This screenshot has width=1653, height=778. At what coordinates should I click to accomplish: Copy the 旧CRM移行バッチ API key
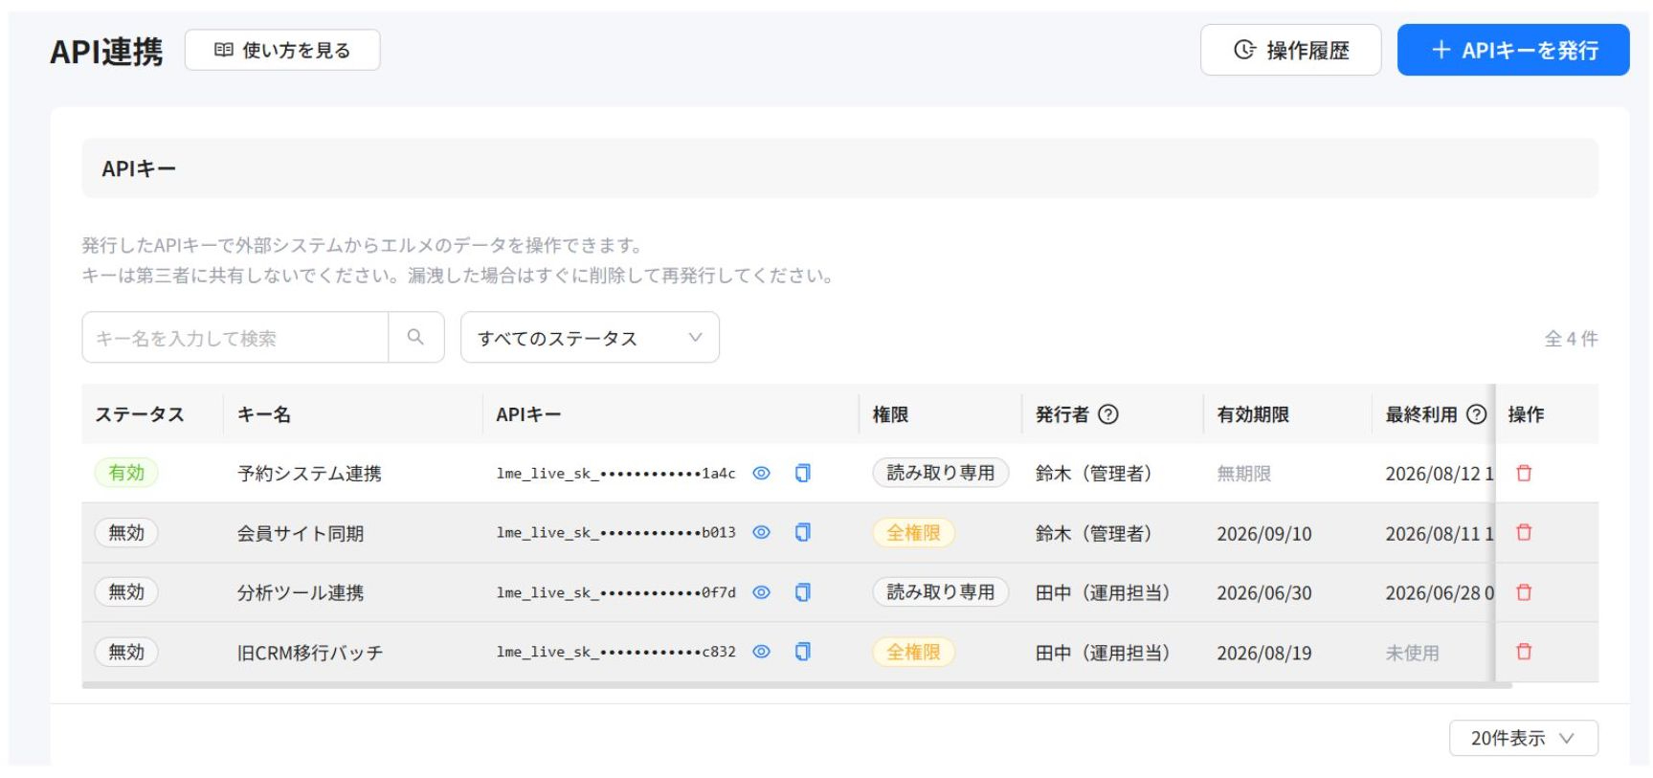coord(803,652)
